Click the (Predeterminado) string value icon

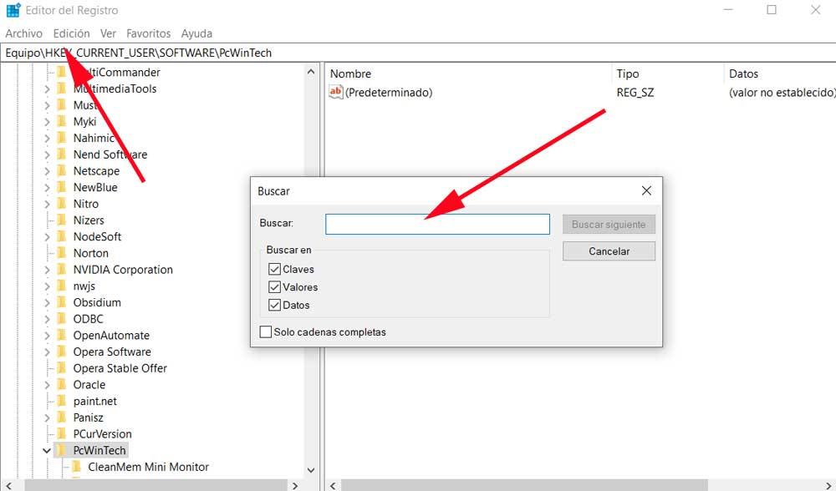[335, 92]
